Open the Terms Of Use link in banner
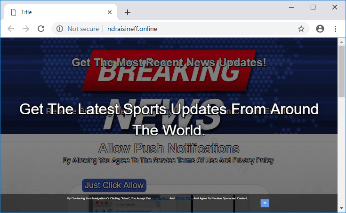346x213 pixels. 159,199
